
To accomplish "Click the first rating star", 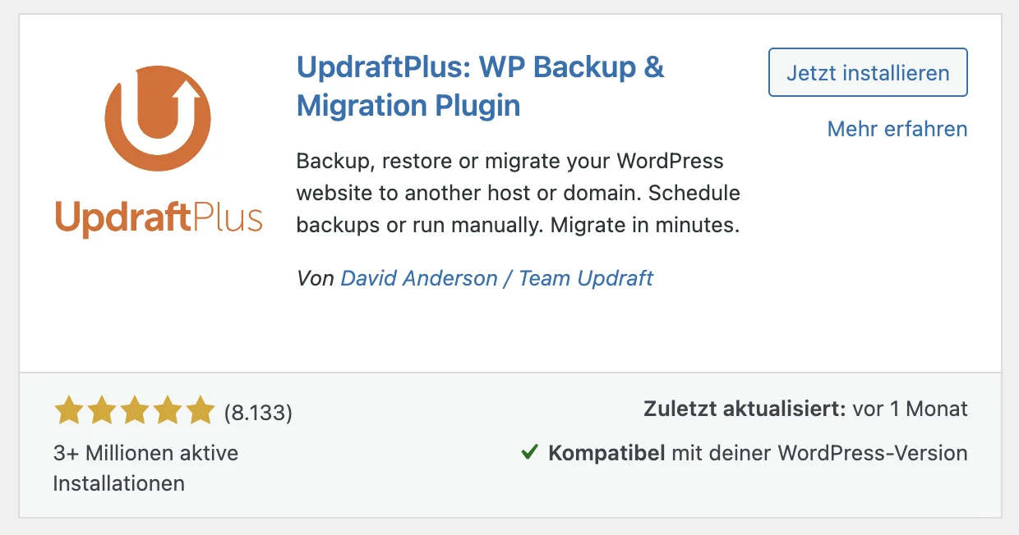I will coord(67,411).
